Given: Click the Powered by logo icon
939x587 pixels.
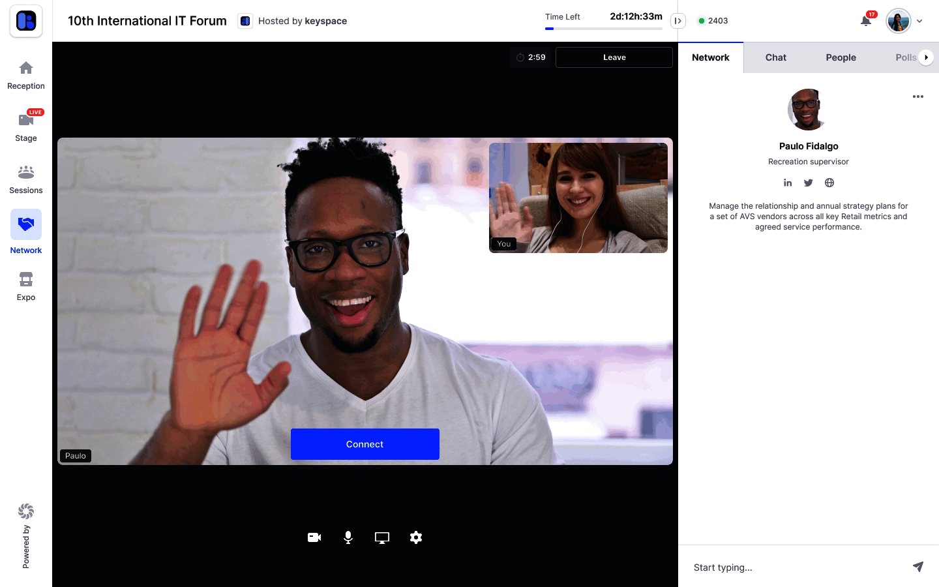Looking at the screenshot, I should click(x=26, y=511).
